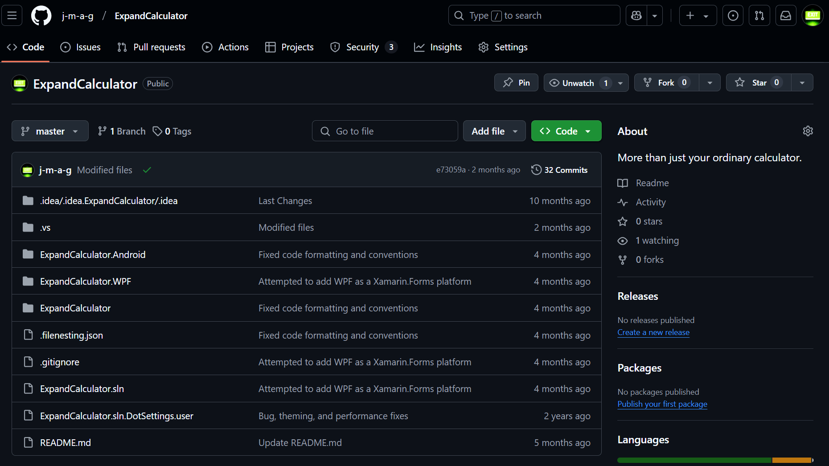Click the file icon for README.md

point(28,442)
